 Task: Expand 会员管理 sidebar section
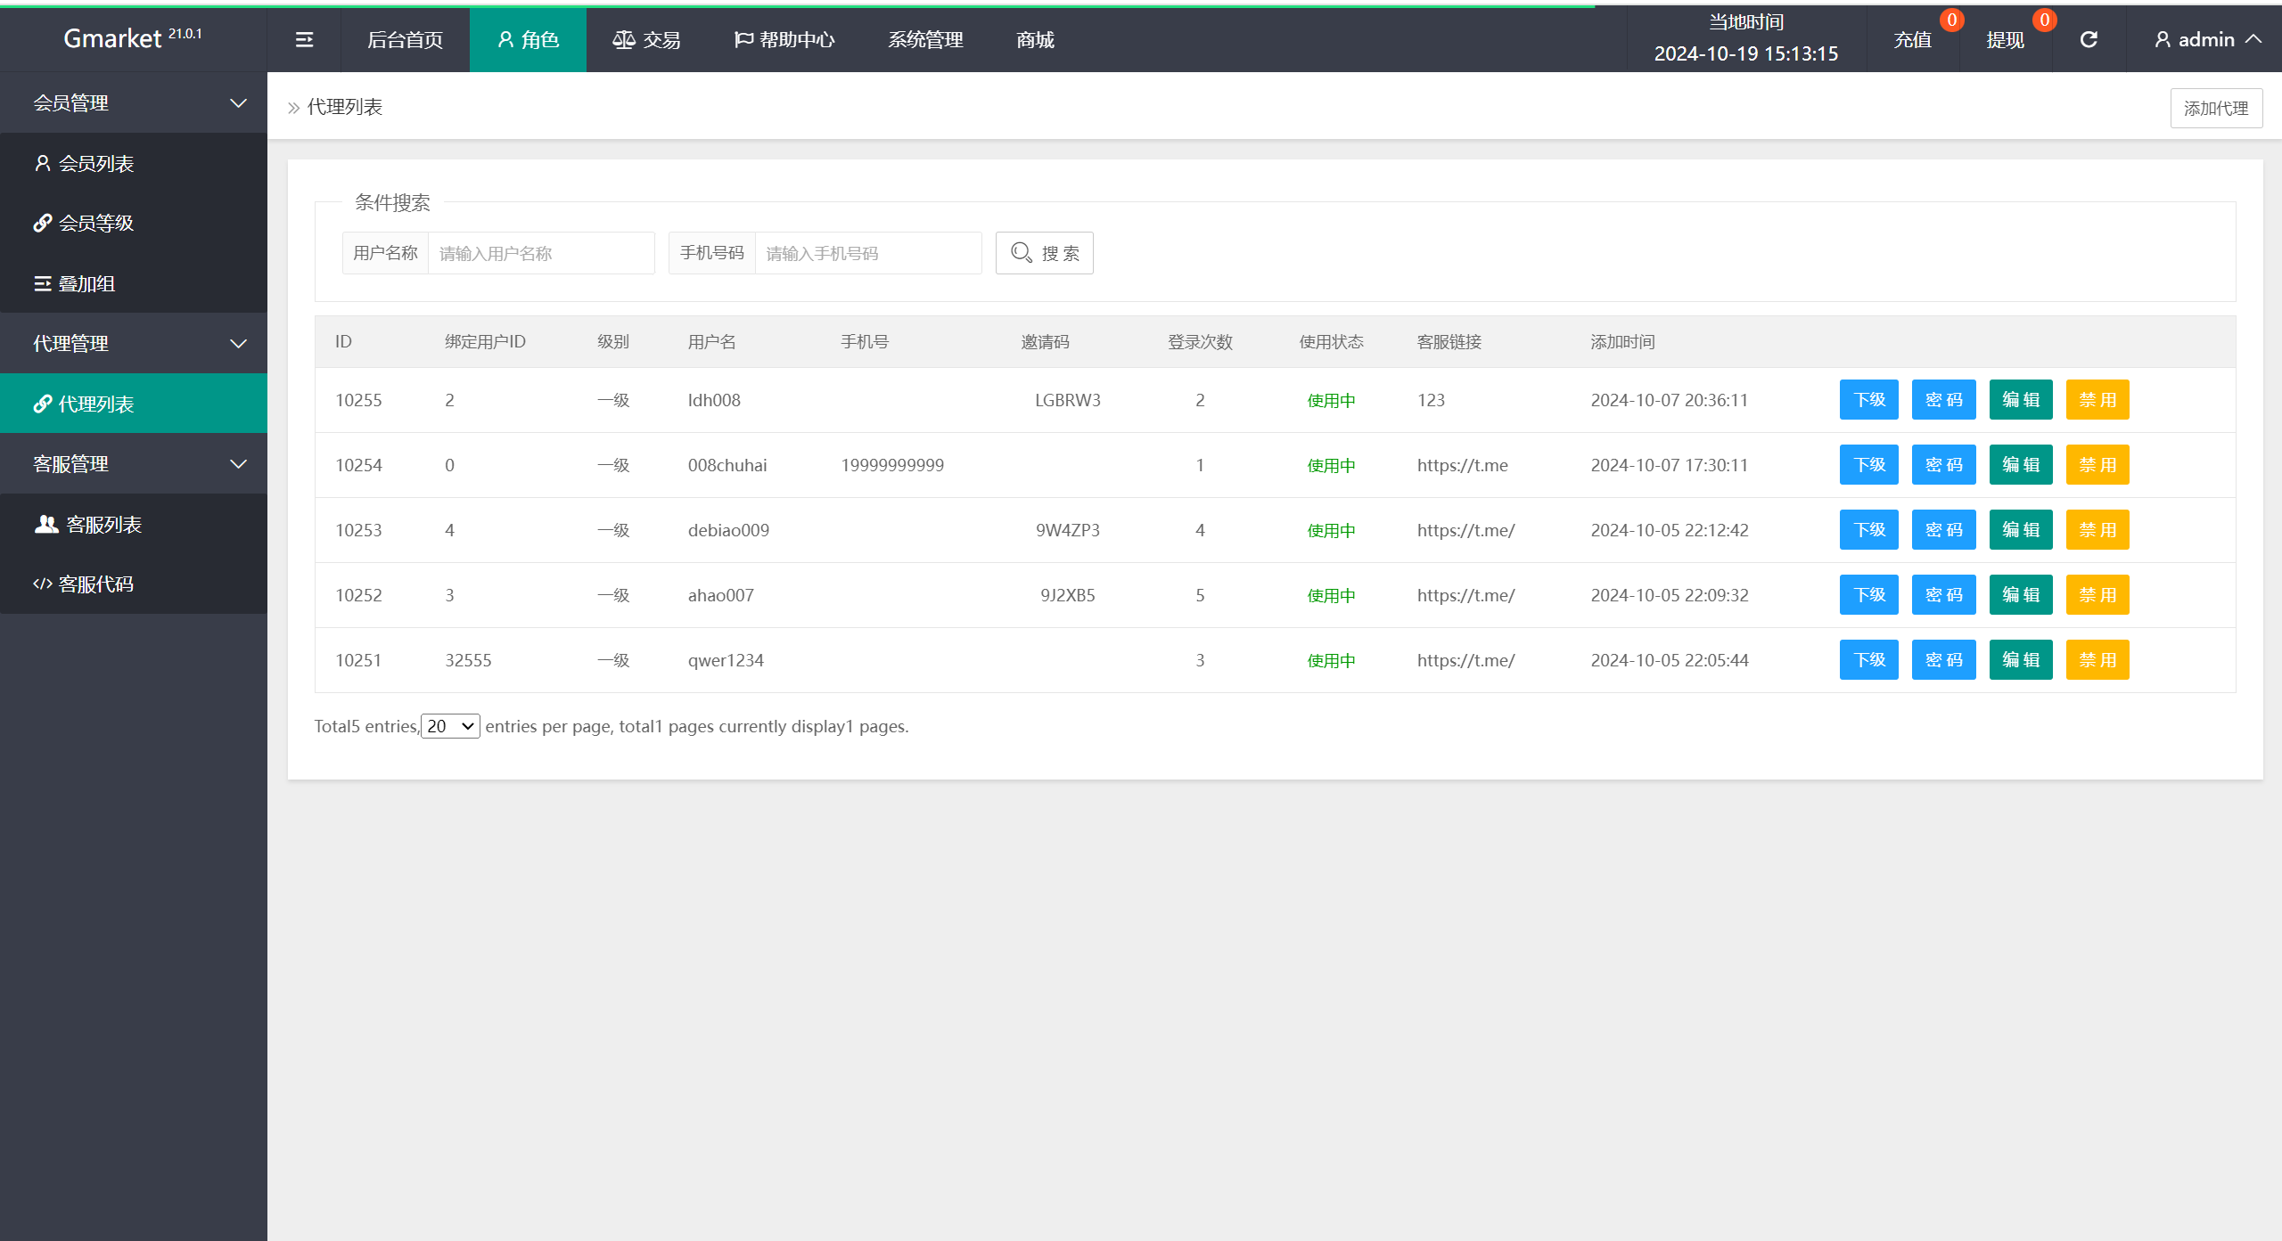[133, 102]
